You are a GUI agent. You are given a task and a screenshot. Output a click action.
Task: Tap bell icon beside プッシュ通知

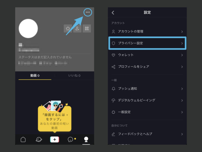click(113, 89)
